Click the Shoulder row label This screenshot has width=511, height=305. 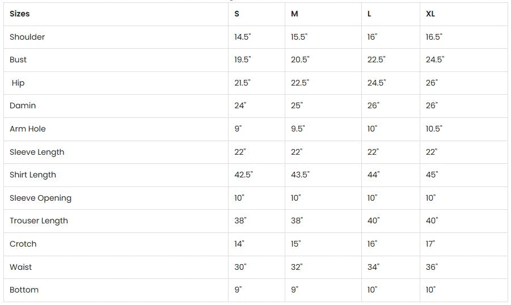tap(27, 37)
